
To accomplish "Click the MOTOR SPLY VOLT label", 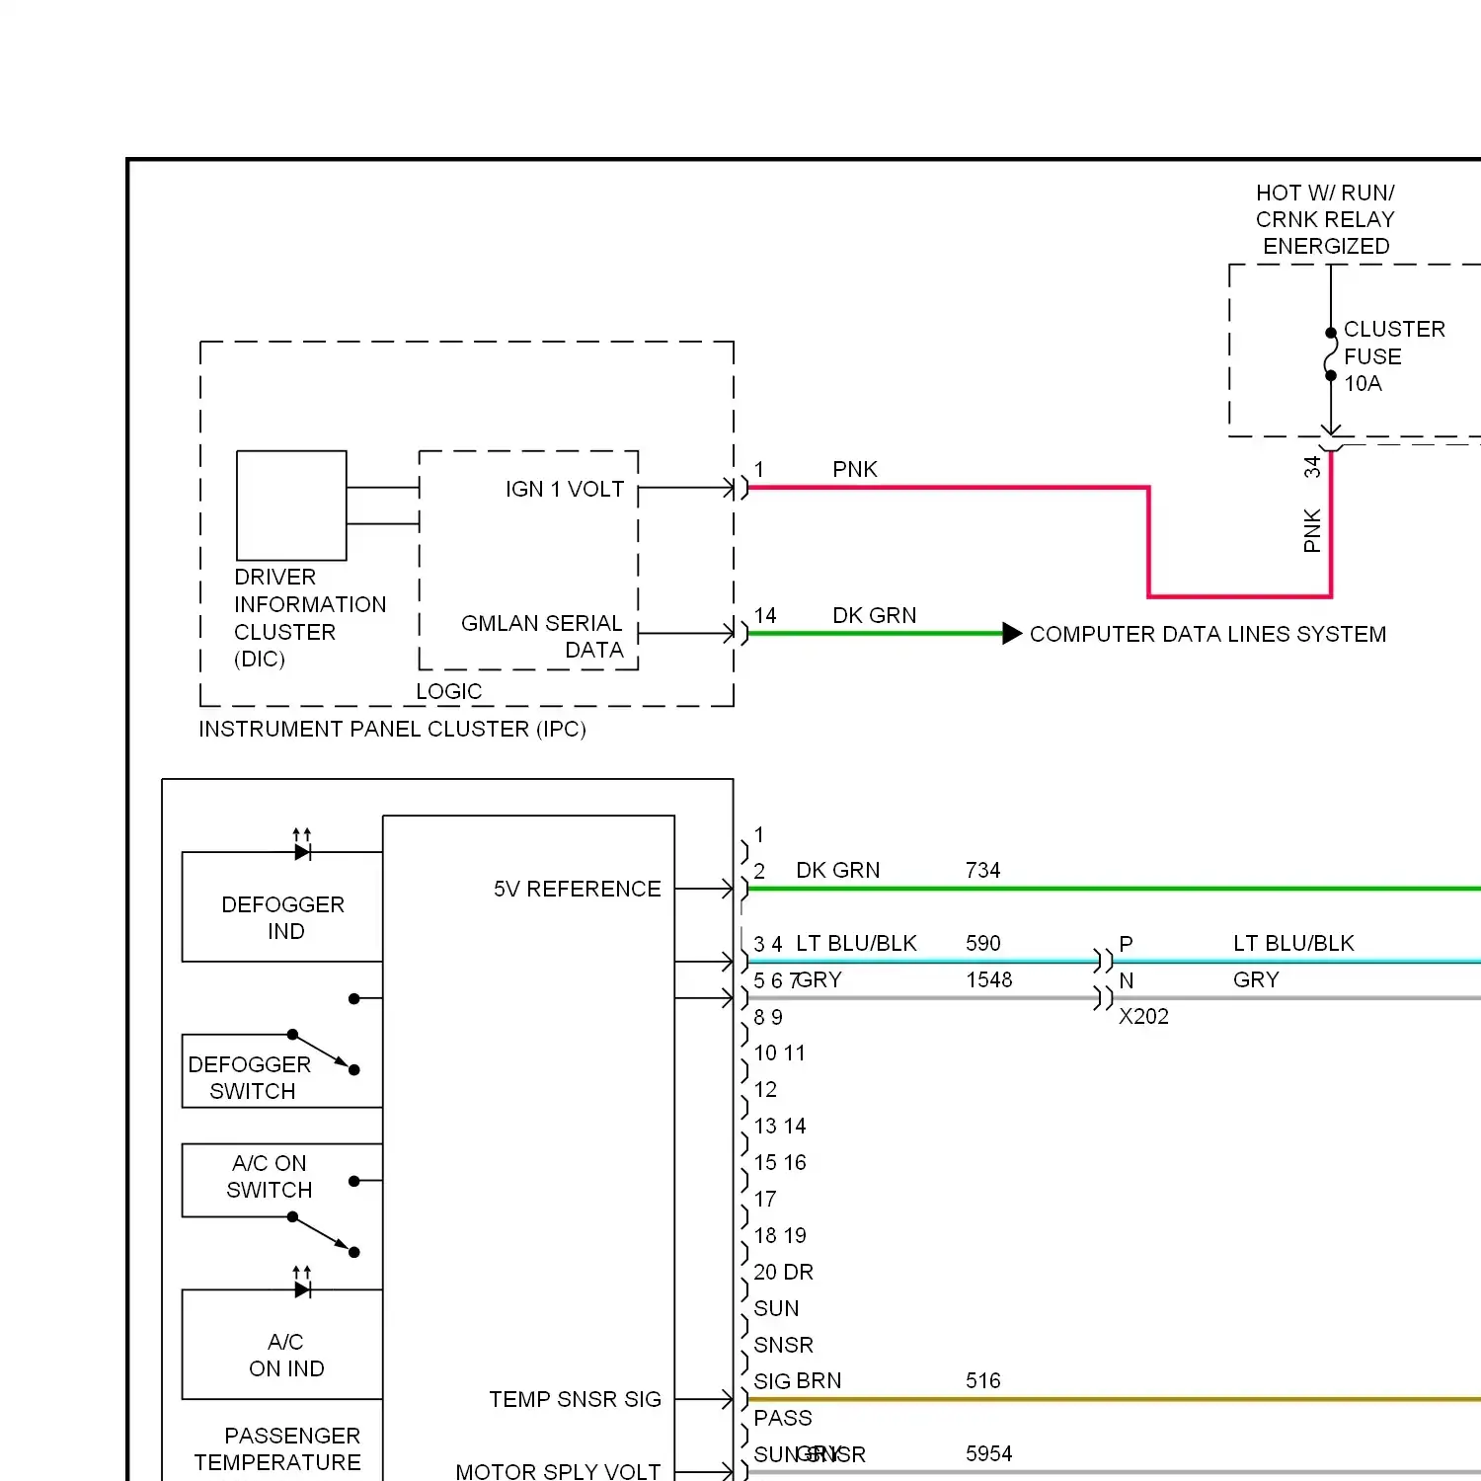I will [x=558, y=1470].
